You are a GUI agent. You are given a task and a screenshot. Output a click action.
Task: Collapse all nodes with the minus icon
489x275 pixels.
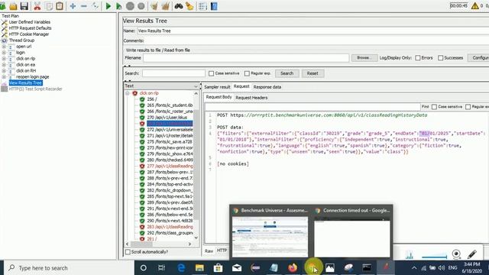coord(84,6)
